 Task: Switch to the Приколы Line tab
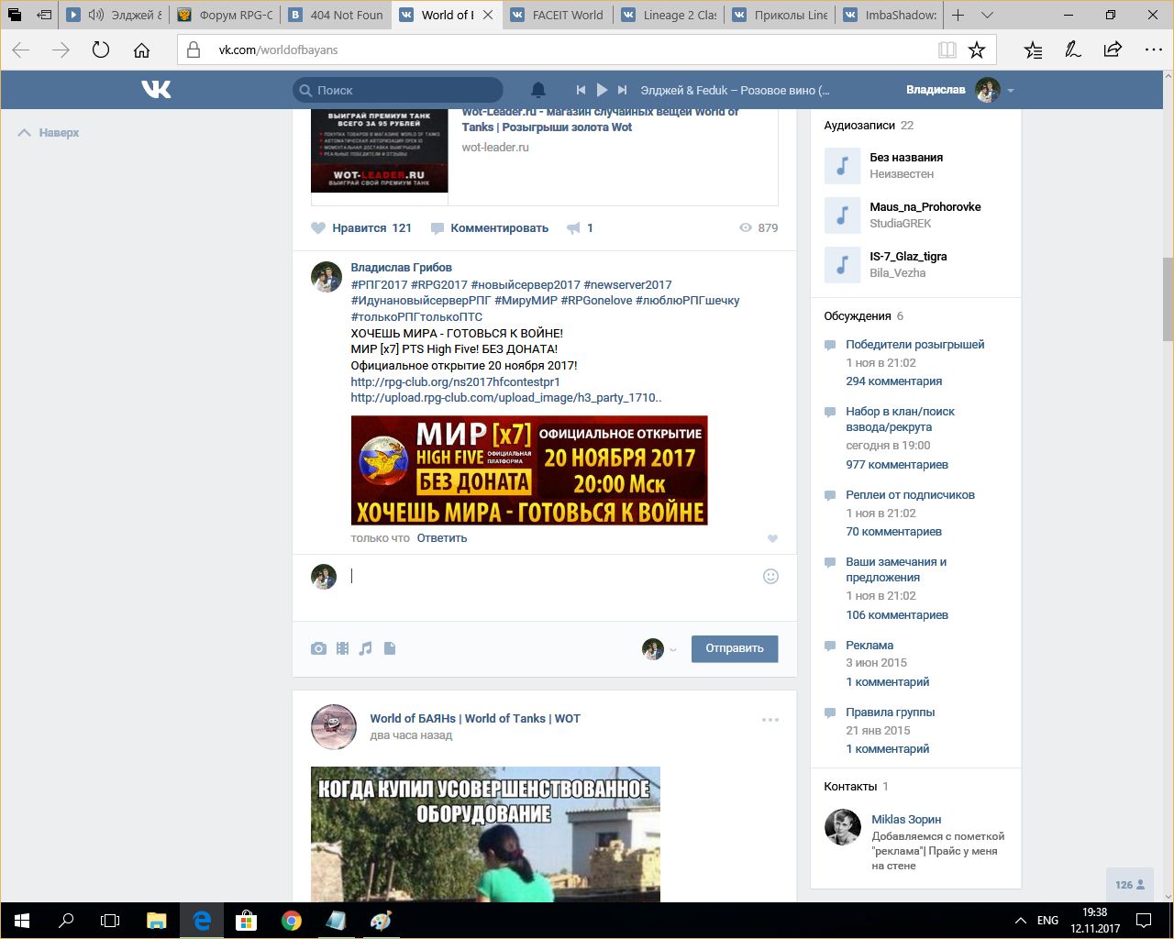tap(780, 15)
